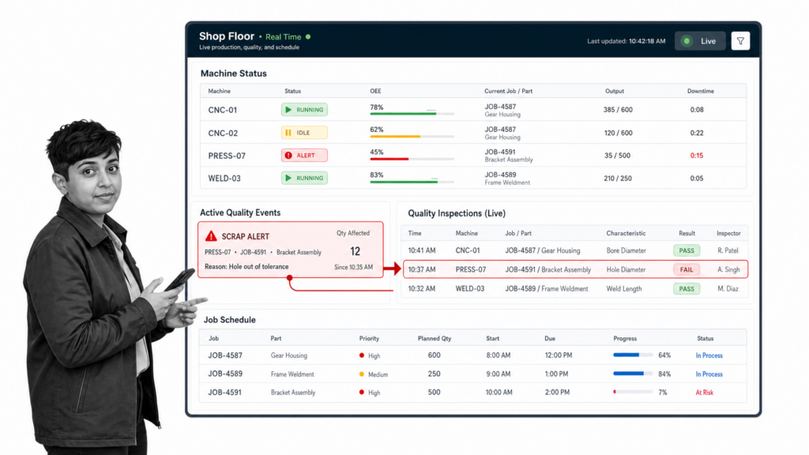Open the filter funnel icon
This screenshot has width=809, height=455.
(740, 41)
